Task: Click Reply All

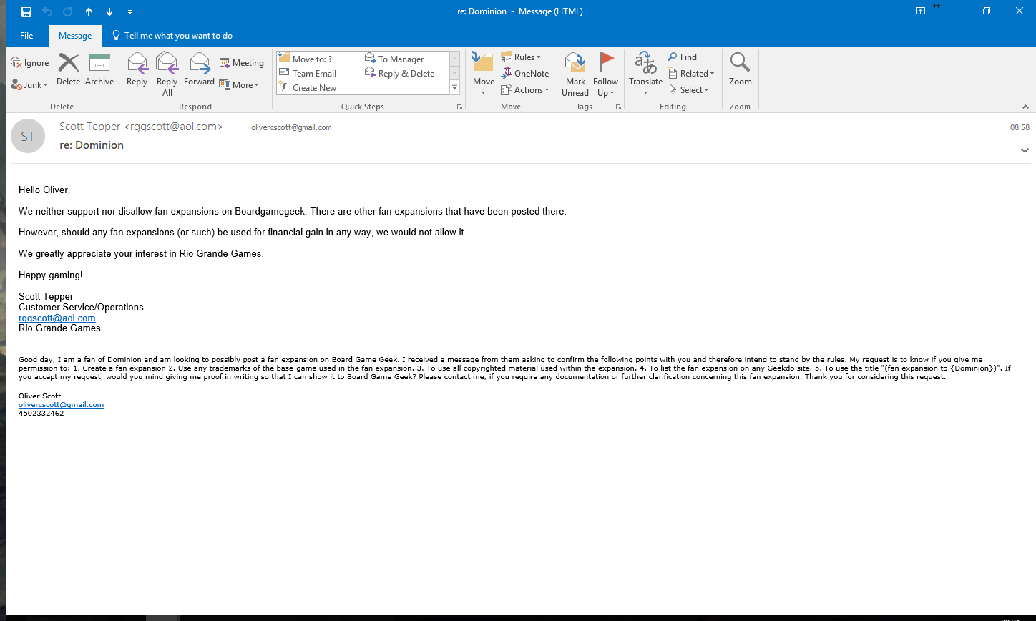Action: 167,74
